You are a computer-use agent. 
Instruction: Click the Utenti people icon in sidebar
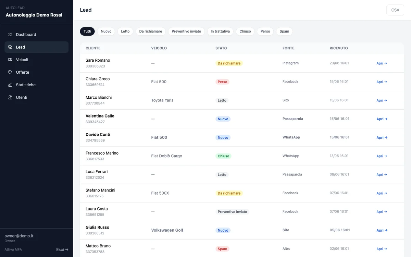click(x=10, y=97)
